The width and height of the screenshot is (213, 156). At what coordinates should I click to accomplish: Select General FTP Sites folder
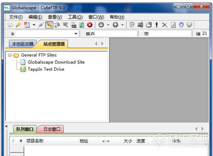pyautogui.click(x=39, y=55)
